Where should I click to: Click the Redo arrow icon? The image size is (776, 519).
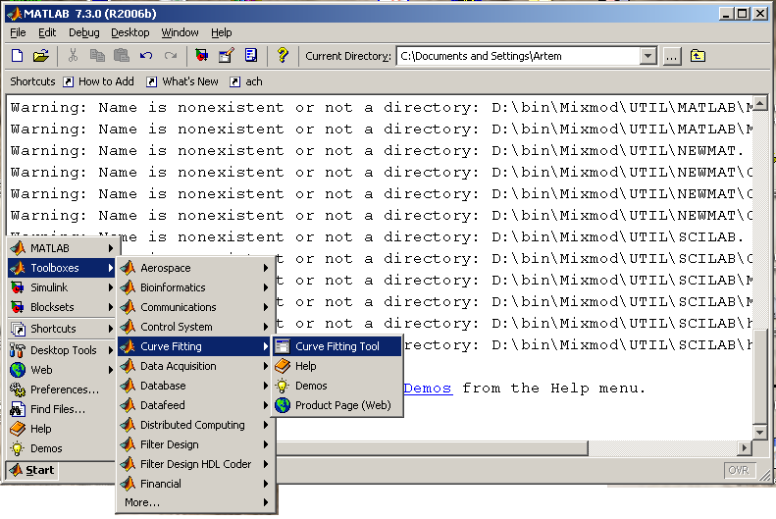[x=171, y=56]
